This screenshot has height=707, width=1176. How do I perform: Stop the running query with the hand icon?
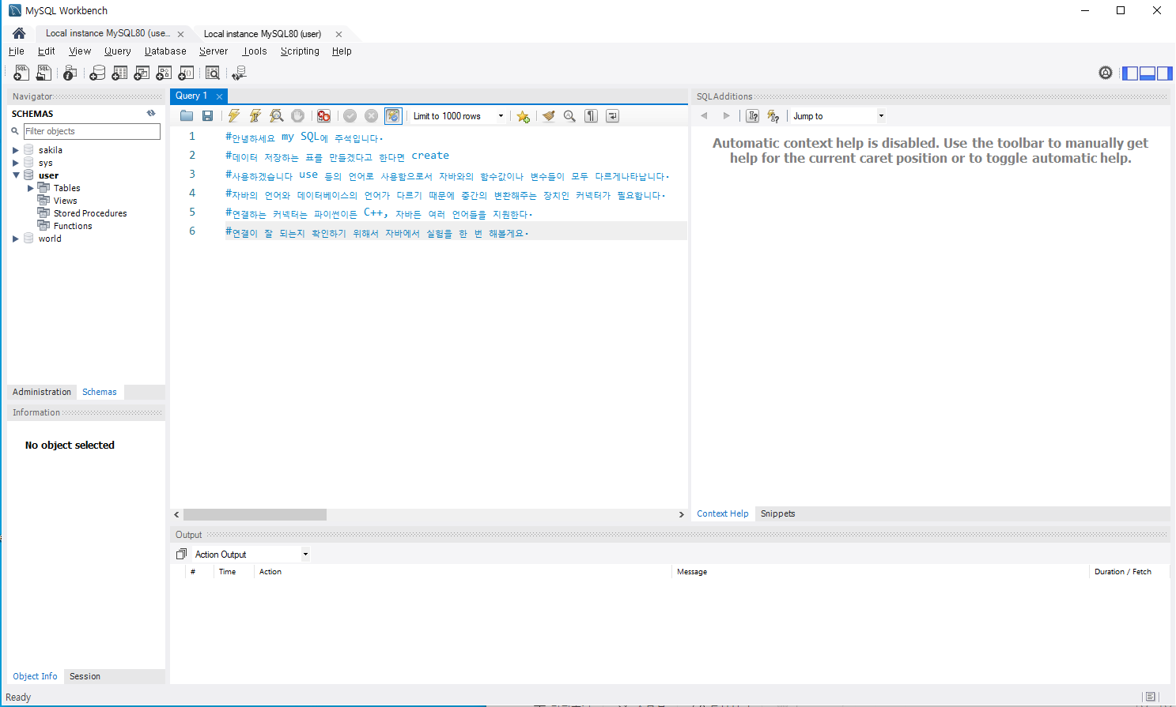pyautogui.click(x=297, y=116)
